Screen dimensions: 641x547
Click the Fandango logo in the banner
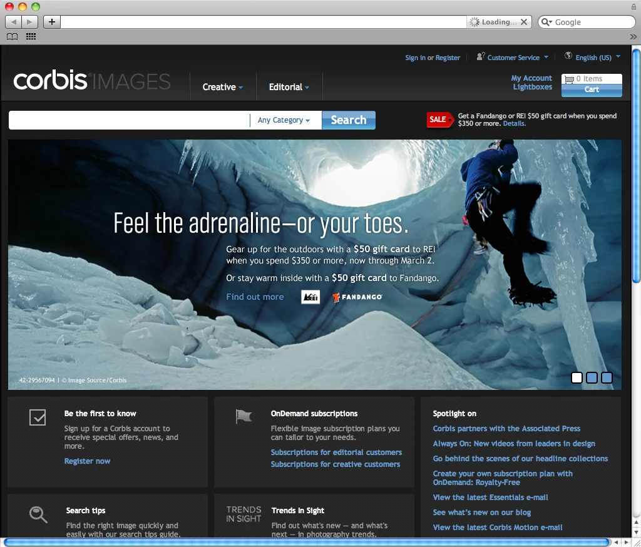pyautogui.click(x=357, y=297)
